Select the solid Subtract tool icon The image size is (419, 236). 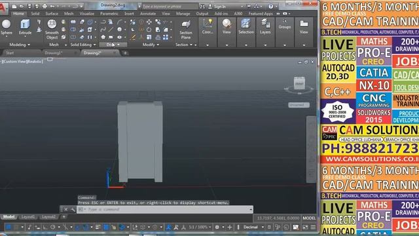73,29
